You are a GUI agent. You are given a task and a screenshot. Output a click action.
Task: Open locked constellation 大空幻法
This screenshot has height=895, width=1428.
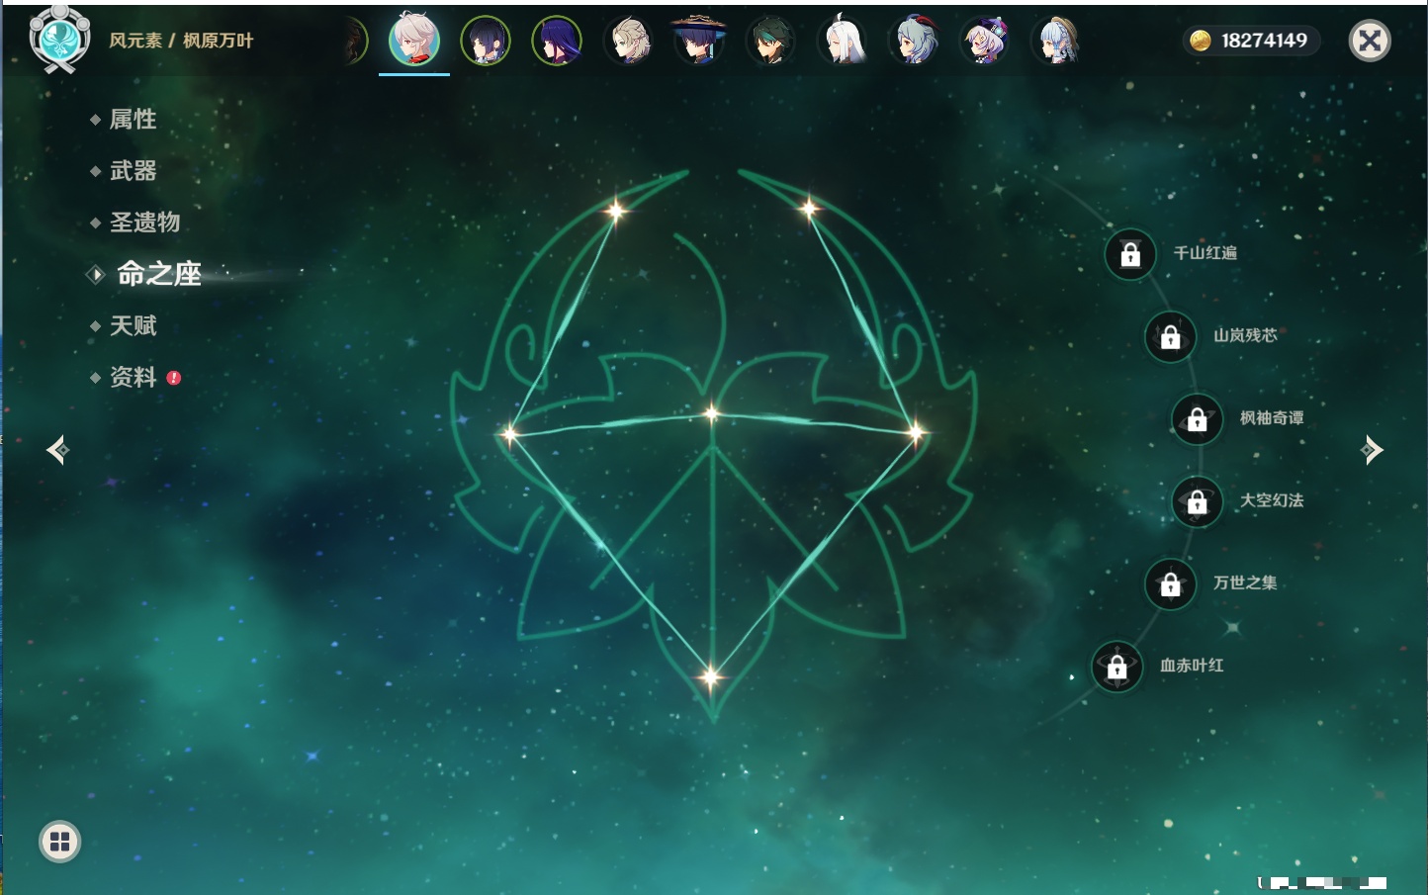click(x=1198, y=501)
